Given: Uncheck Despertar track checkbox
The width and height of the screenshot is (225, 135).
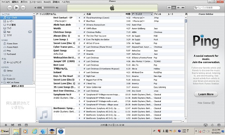Looking at the screenshot, I should (84, 51).
